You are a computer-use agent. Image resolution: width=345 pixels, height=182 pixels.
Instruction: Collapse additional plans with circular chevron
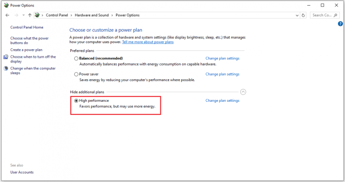243,92
